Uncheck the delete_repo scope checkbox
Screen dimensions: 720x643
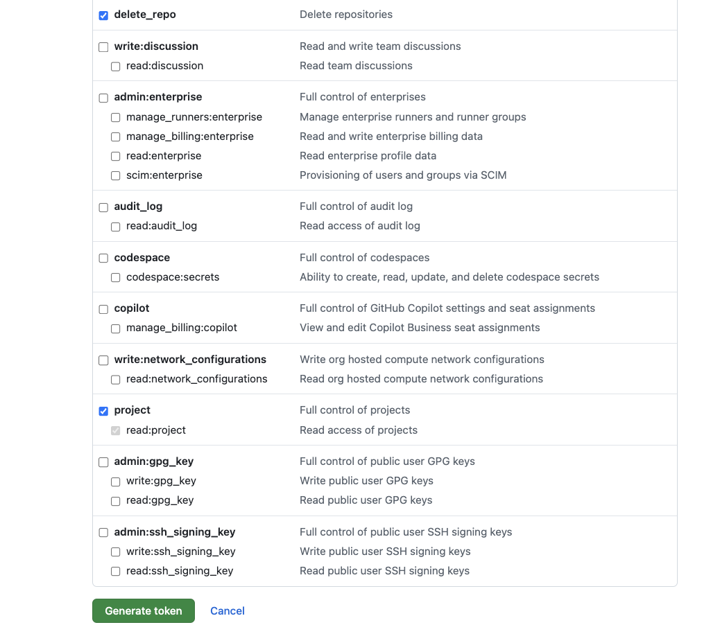coord(103,15)
